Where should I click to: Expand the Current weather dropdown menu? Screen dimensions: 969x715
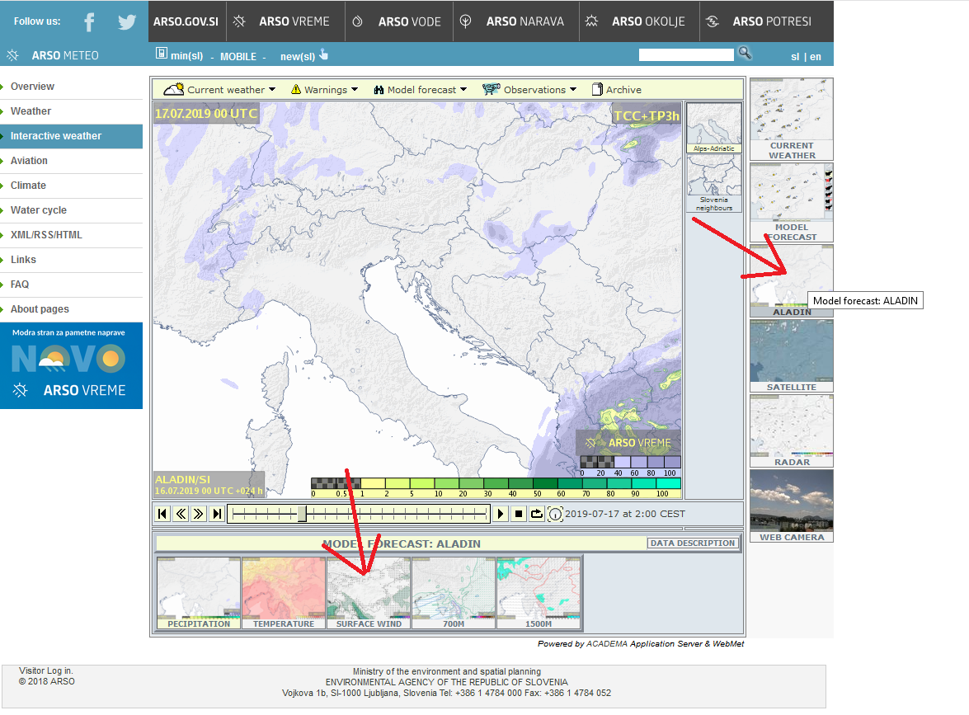click(219, 90)
